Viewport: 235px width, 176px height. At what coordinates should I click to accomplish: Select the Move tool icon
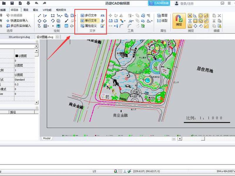coord(110,16)
